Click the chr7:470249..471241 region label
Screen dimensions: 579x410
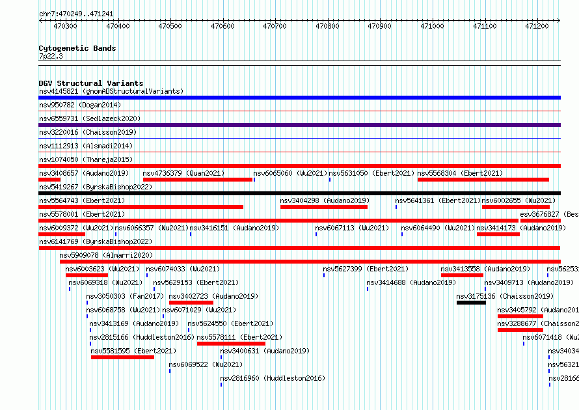click(x=76, y=14)
